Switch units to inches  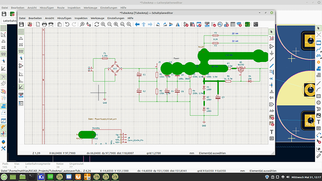21,38
